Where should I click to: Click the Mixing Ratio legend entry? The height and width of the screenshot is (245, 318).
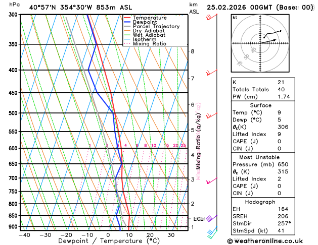pos(145,44)
